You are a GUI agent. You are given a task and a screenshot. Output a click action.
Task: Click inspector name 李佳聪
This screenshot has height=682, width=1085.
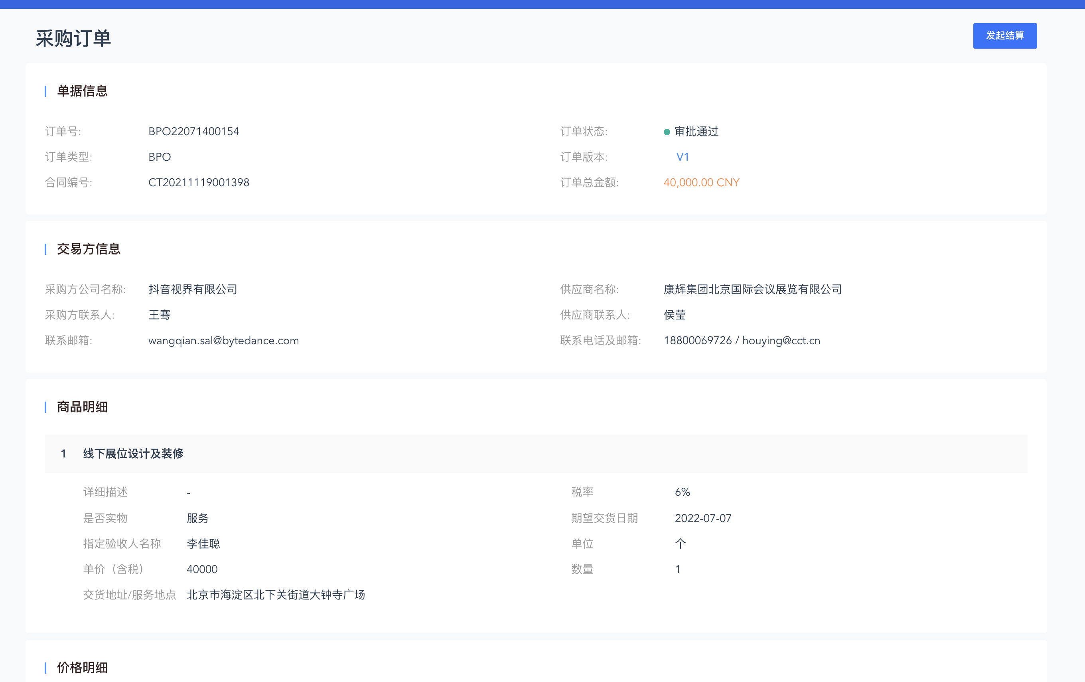click(203, 544)
